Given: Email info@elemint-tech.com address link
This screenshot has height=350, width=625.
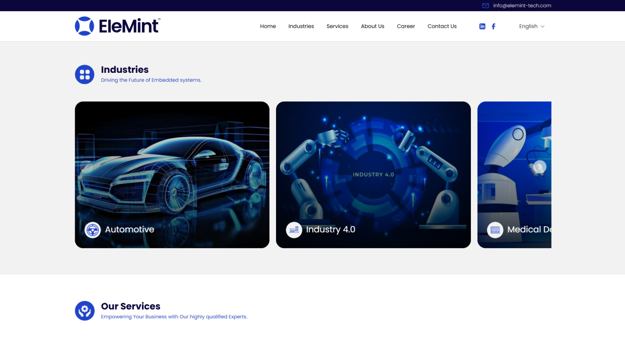Looking at the screenshot, I should pos(522,6).
